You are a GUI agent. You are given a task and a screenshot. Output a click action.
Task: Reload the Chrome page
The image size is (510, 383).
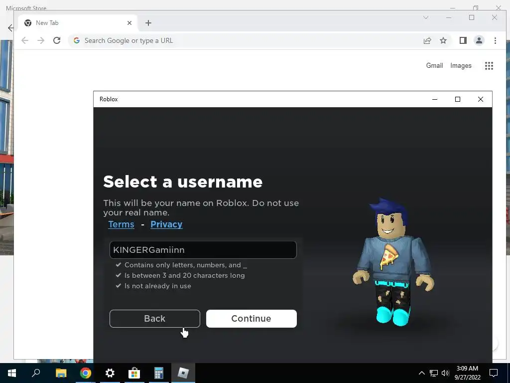tap(57, 40)
